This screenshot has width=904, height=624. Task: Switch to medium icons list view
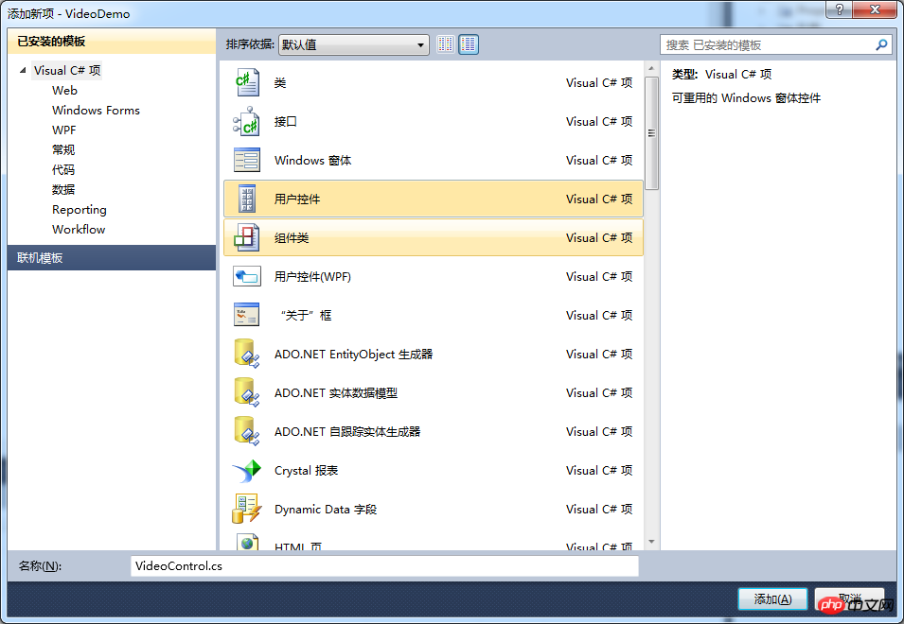coord(469,44)
